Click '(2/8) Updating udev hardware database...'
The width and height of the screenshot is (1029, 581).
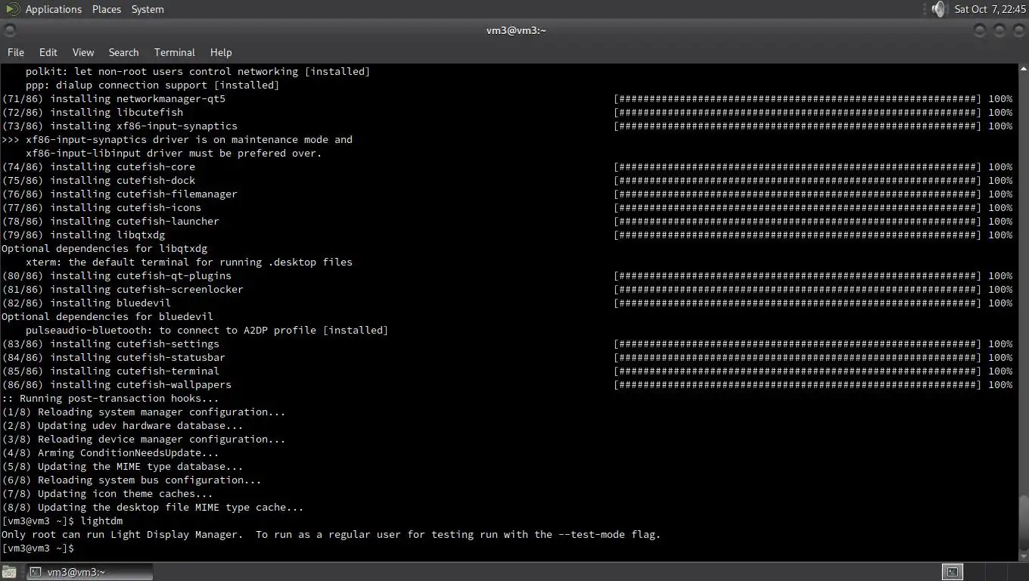(x=123, y=426)
